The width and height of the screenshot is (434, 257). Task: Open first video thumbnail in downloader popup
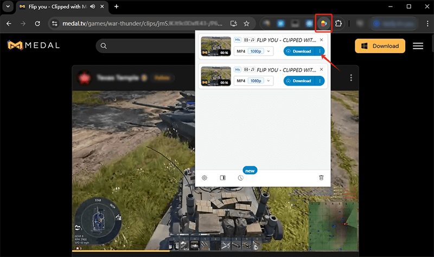(x=216, y=46)
